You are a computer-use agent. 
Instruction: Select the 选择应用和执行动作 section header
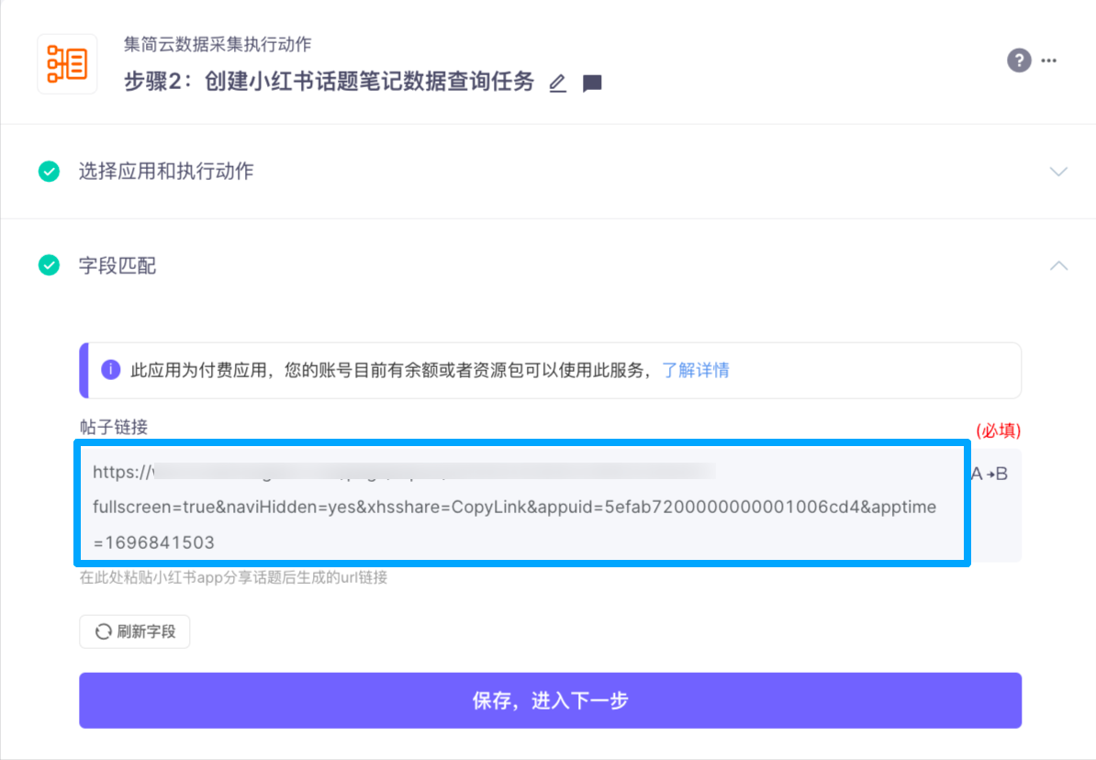pos(548,172)
